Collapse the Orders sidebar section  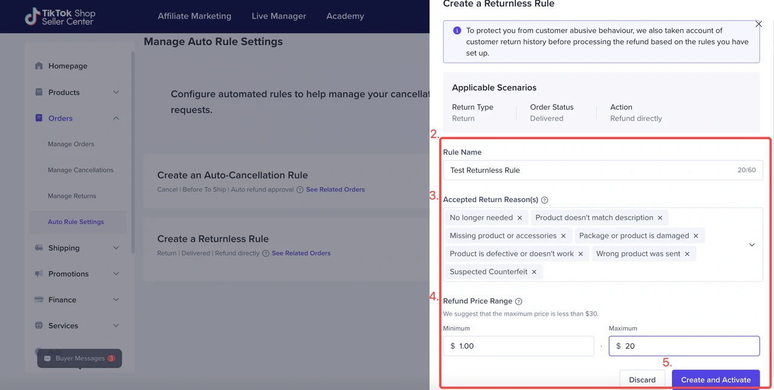coord(116,118)
